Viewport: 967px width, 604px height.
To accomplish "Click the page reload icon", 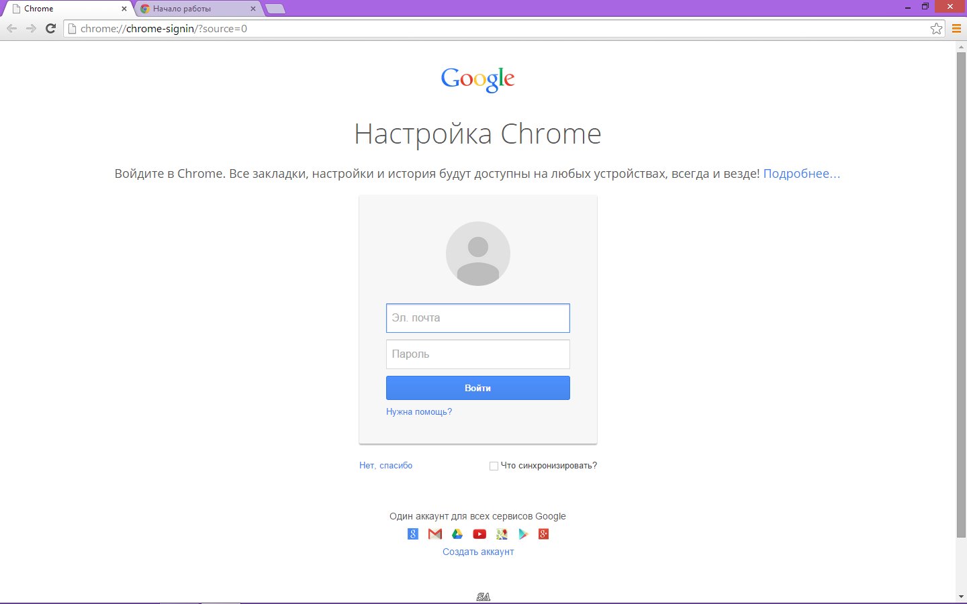I will pyautogui.click(x=50, y=28).
